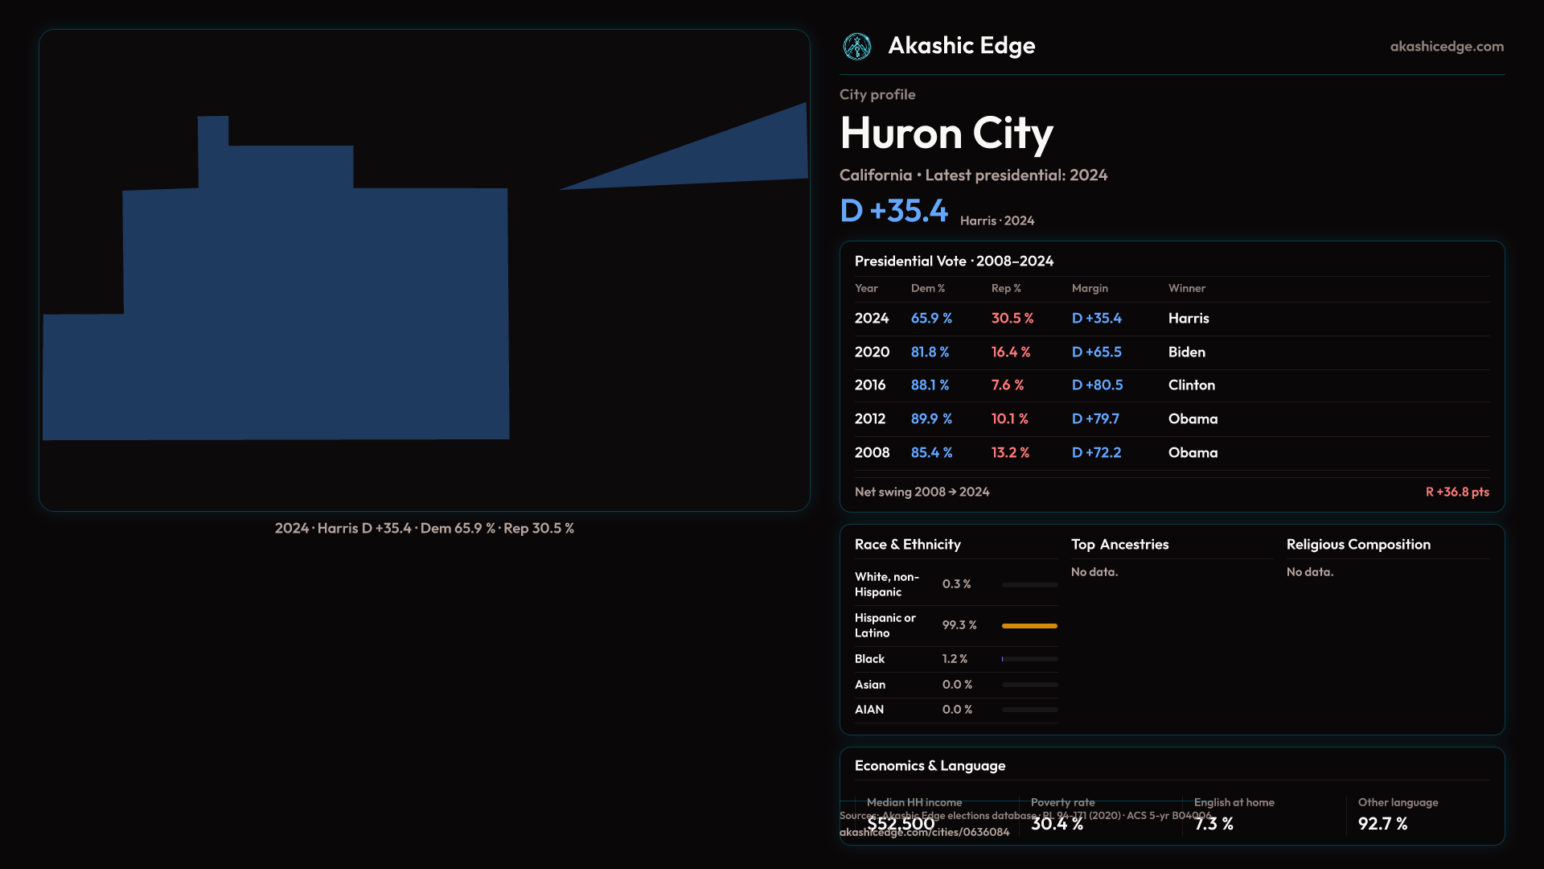Click the Median HH income $52,500 figure
Image resolution: width=1544 pixels, height=869 pixels.
tap(901, 824)
